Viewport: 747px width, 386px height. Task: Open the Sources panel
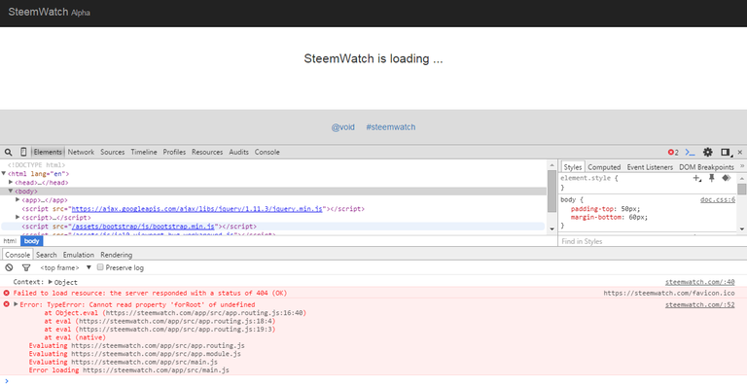click(x=113, y=153)
